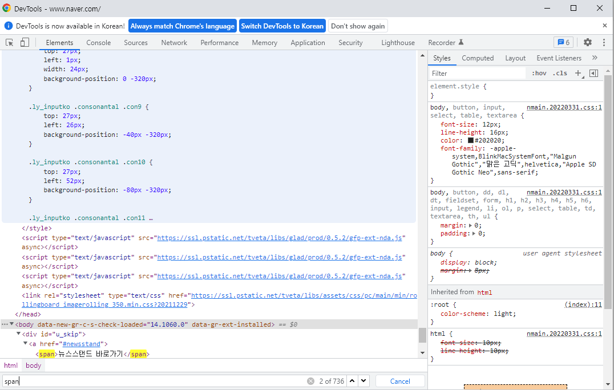Open the Lighthouse tab
This screenshot has width=614, height=390.
[x=398, y=43]
